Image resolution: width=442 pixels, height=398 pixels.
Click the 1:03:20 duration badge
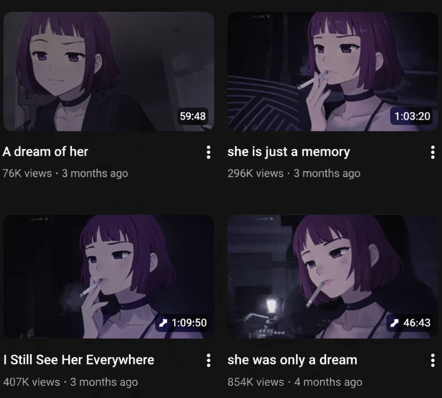[x=412, y=116]
